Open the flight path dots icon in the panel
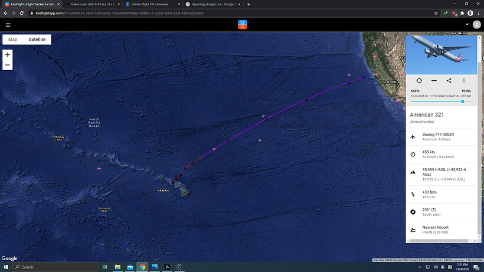 click(x=434, y=80)
